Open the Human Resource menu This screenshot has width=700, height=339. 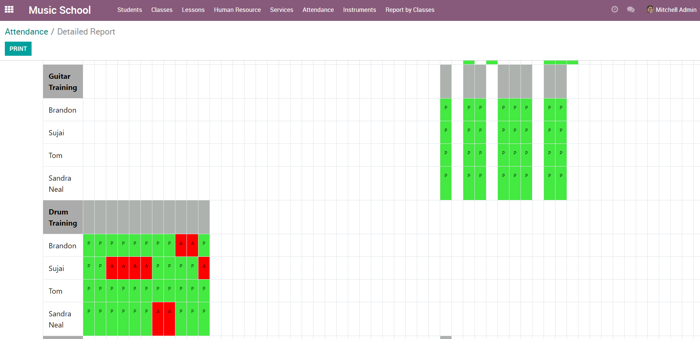237,10
